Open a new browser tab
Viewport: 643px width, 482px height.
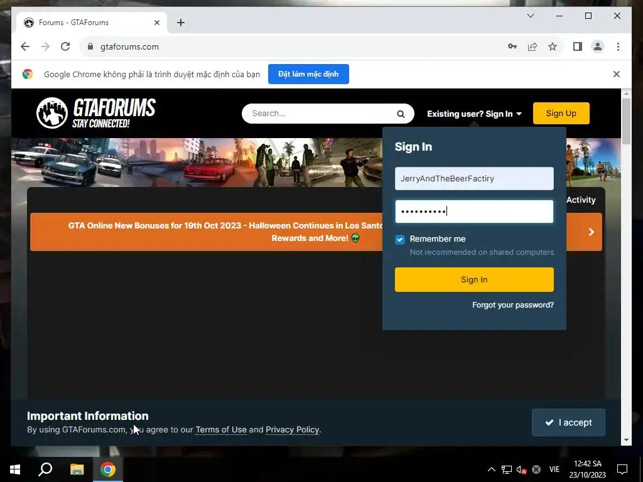pyautogui.click(x=180, y=23)
